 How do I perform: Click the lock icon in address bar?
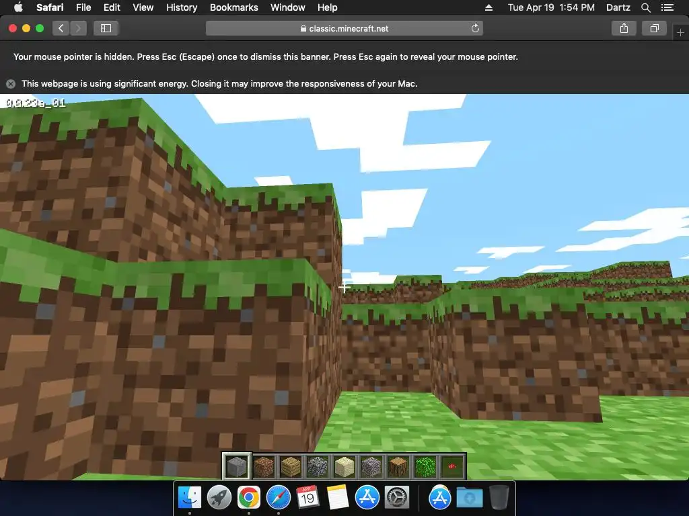coord(303,28)
